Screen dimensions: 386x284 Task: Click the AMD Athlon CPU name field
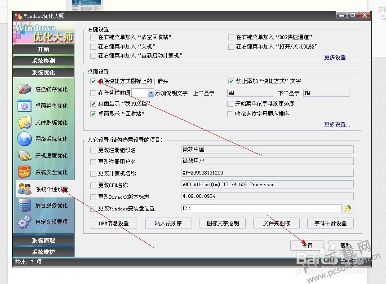pyautogui.click(x=267, y=184)
